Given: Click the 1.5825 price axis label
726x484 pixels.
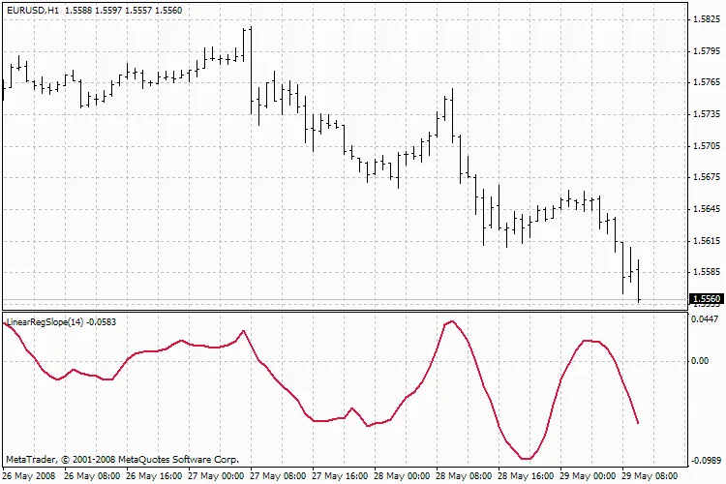Looking at the screenshot, I should 706,19.
